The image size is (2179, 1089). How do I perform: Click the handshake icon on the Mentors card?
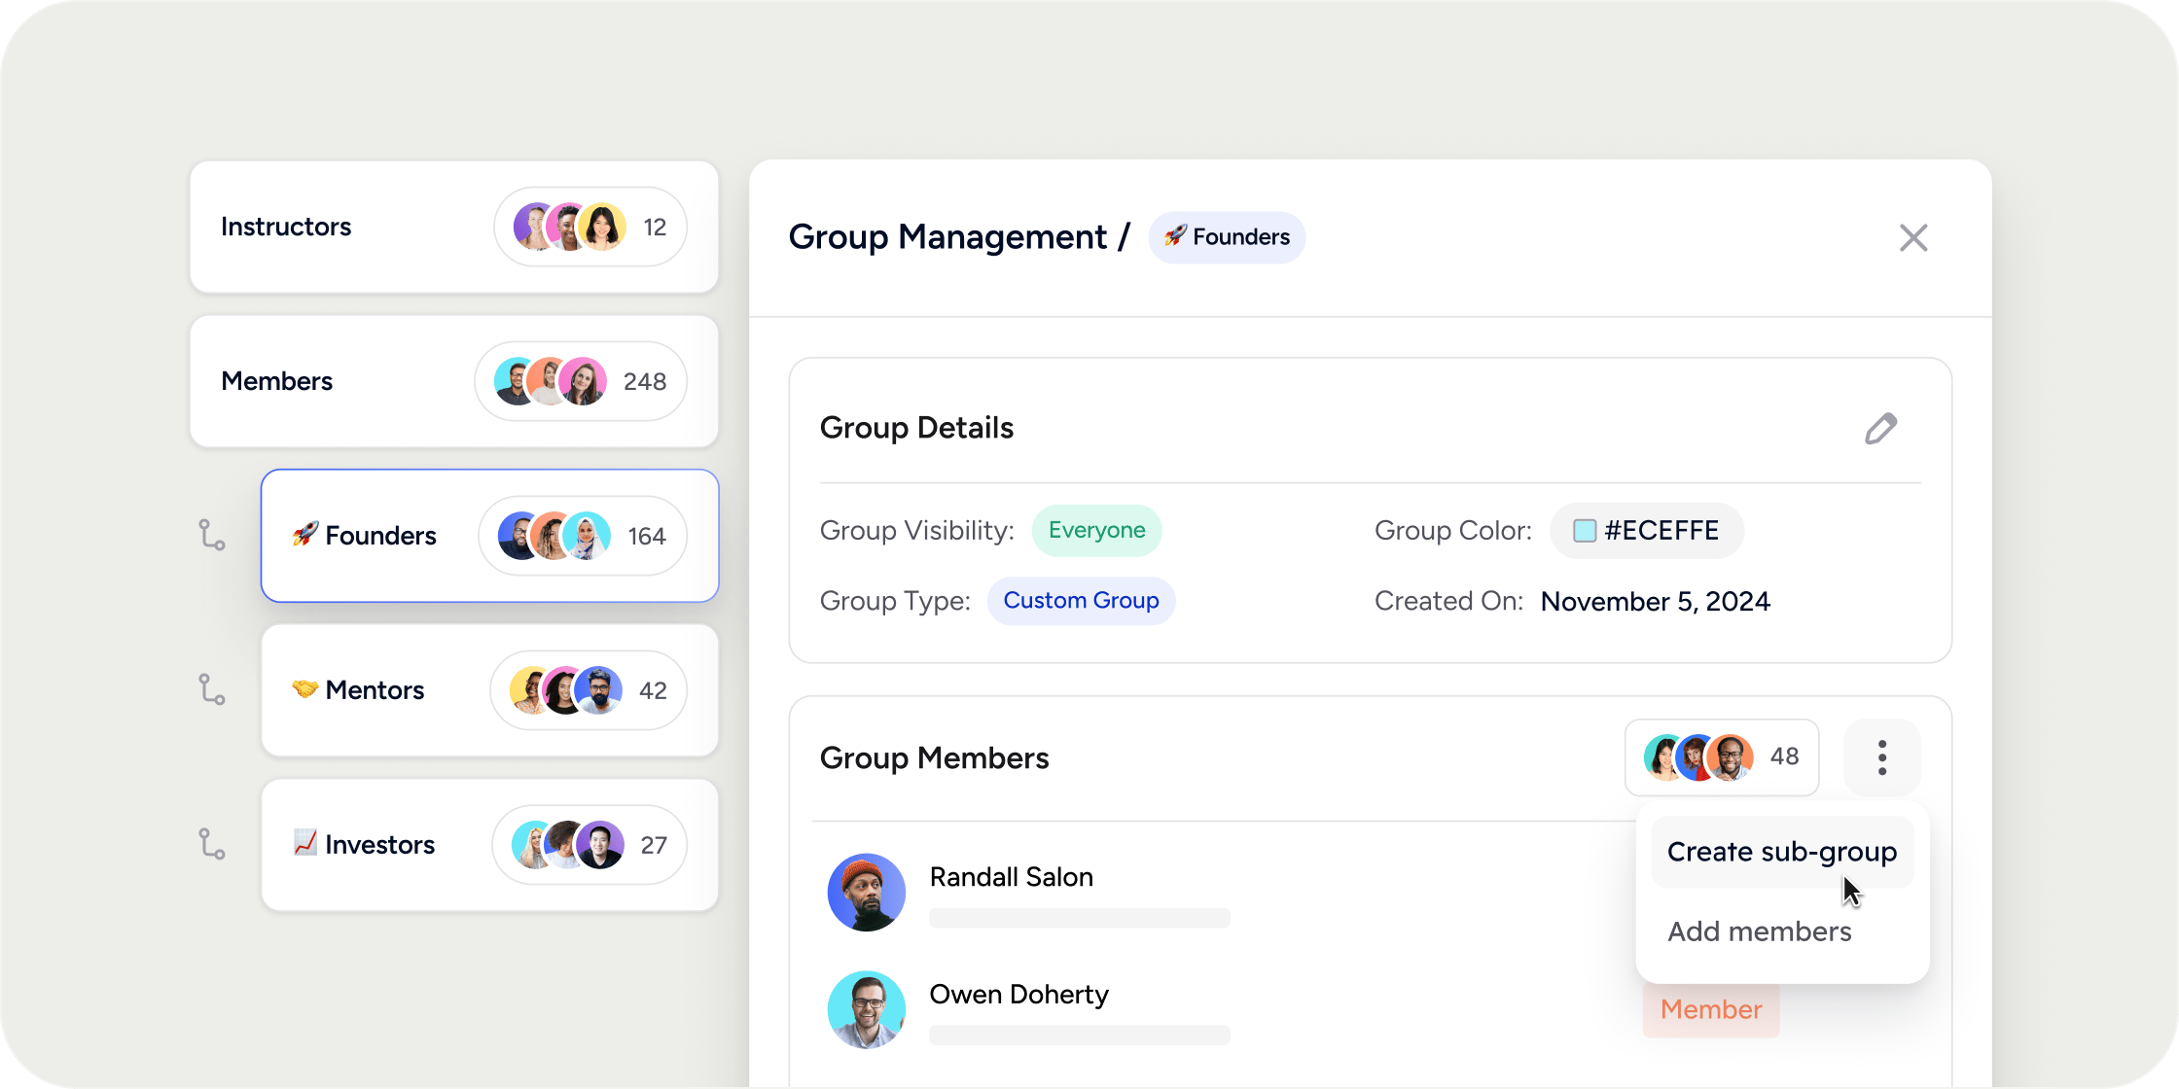pyautogui.click(x=305, y=689)
